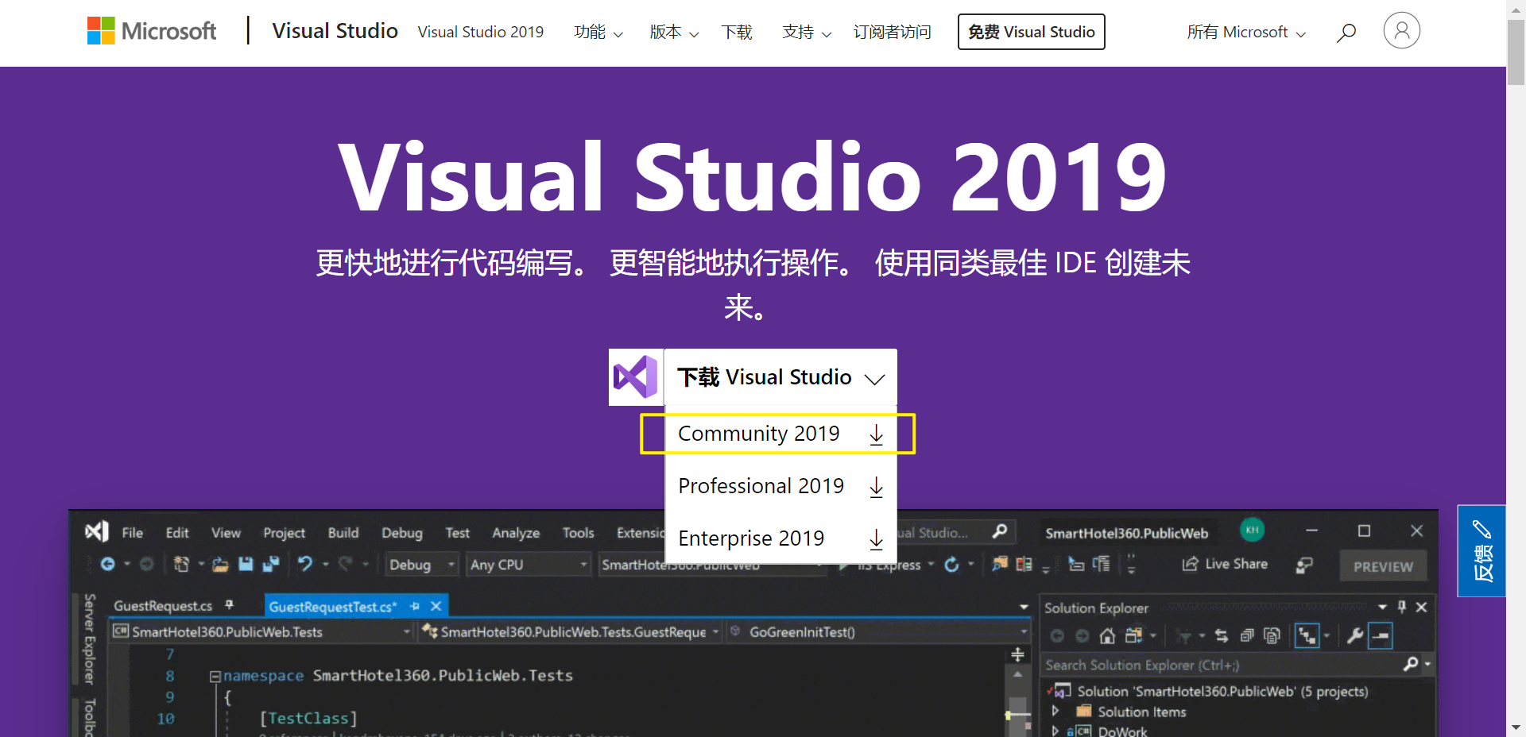Click the Microsoft logo
The image size is (1526, 737).
point(151,30)
